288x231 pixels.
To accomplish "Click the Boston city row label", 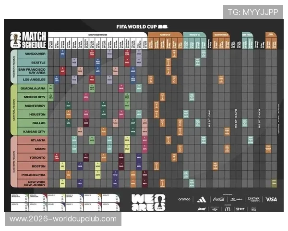I will [33, 166].
